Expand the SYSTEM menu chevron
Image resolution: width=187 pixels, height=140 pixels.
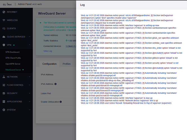point(29,110)
